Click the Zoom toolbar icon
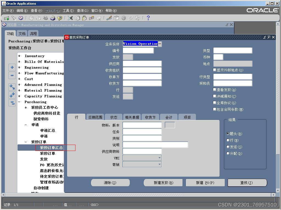Viewport: 281px width, 210px height. [116, 18]
